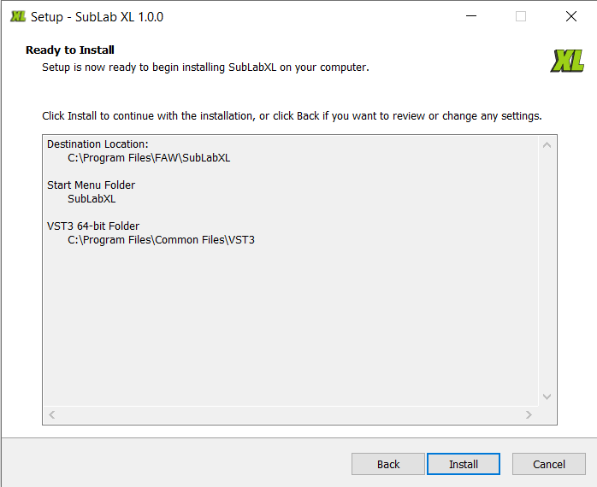Cancel the installation

point(549,464)
